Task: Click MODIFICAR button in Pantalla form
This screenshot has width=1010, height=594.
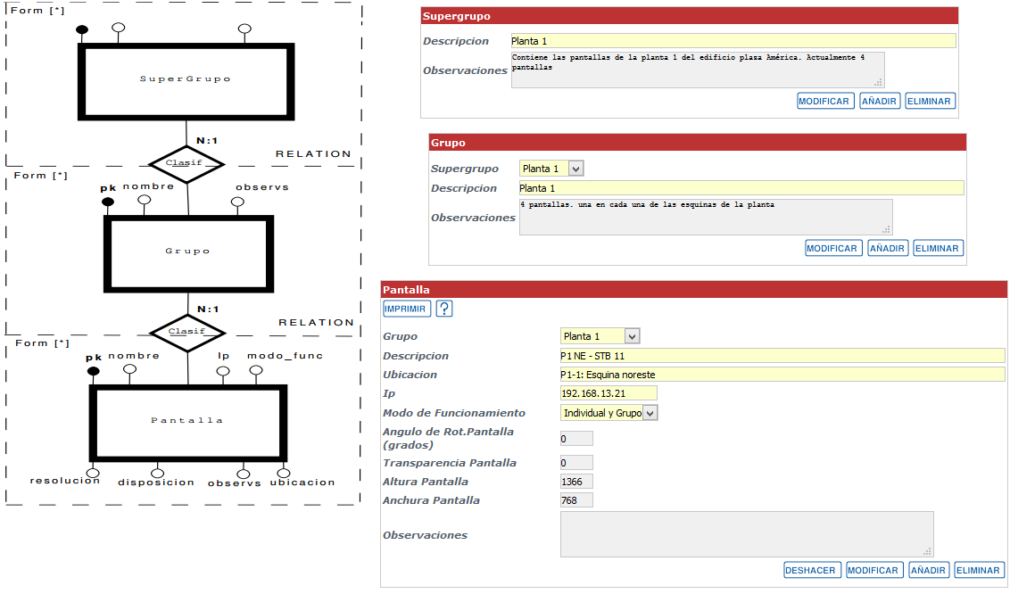Action: pos(873,570)
